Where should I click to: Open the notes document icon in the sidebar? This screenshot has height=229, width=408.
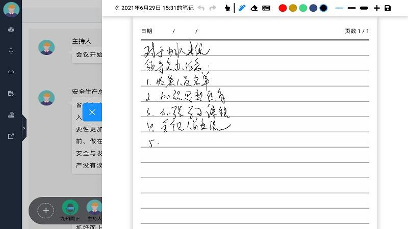click(11, 93)
